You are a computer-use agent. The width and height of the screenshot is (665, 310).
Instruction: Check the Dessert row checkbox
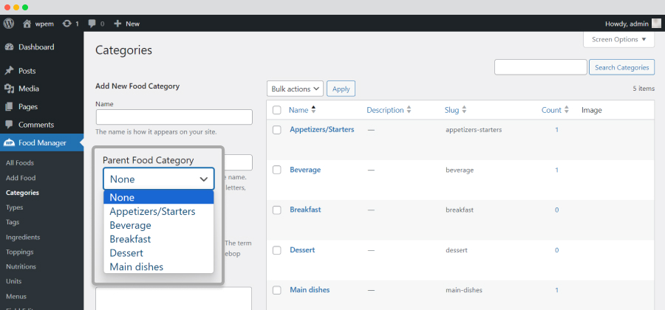click(x=277, y=250)
